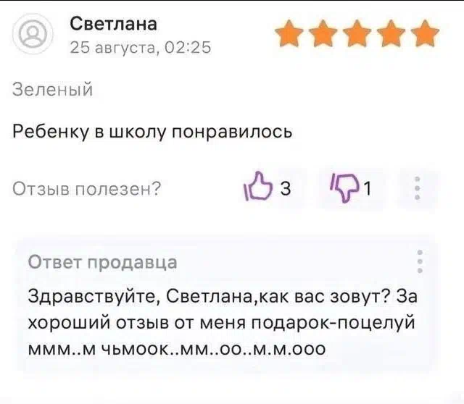The width and height of the screenshot is (464, 404).
Task: Click the first orange rating star
Action: (289, 33)
